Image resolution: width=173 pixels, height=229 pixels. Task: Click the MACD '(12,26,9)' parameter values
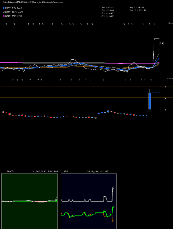pos(45,171)
